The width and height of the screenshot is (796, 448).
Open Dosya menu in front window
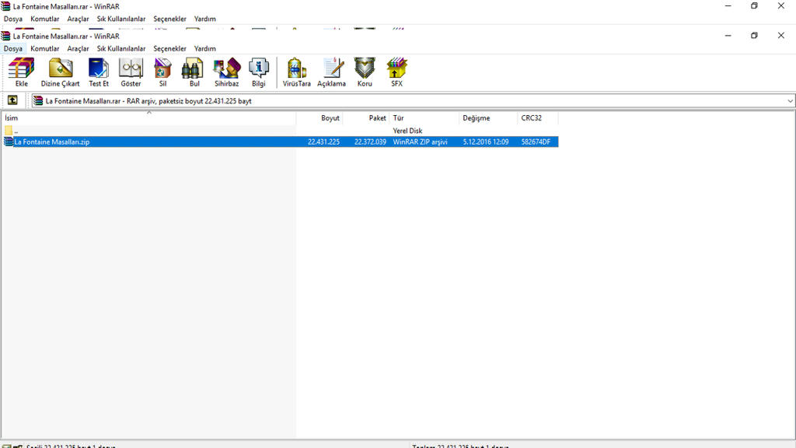click(13, 49)
